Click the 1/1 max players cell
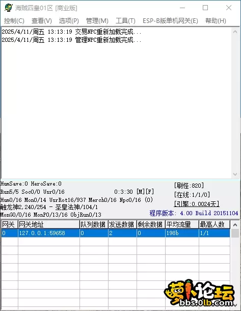Viewport: 241px width, 311px height. [215, 233]
